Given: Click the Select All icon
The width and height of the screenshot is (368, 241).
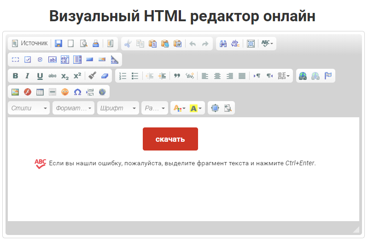Looking at the screenshot, I should point(251,44).
